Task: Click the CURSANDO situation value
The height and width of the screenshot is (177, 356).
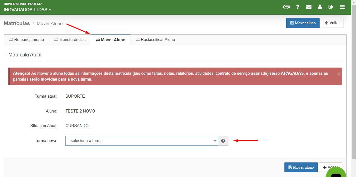Action: point(77,126)
